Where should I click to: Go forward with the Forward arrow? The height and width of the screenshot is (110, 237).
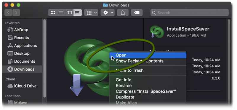[16, 13]
